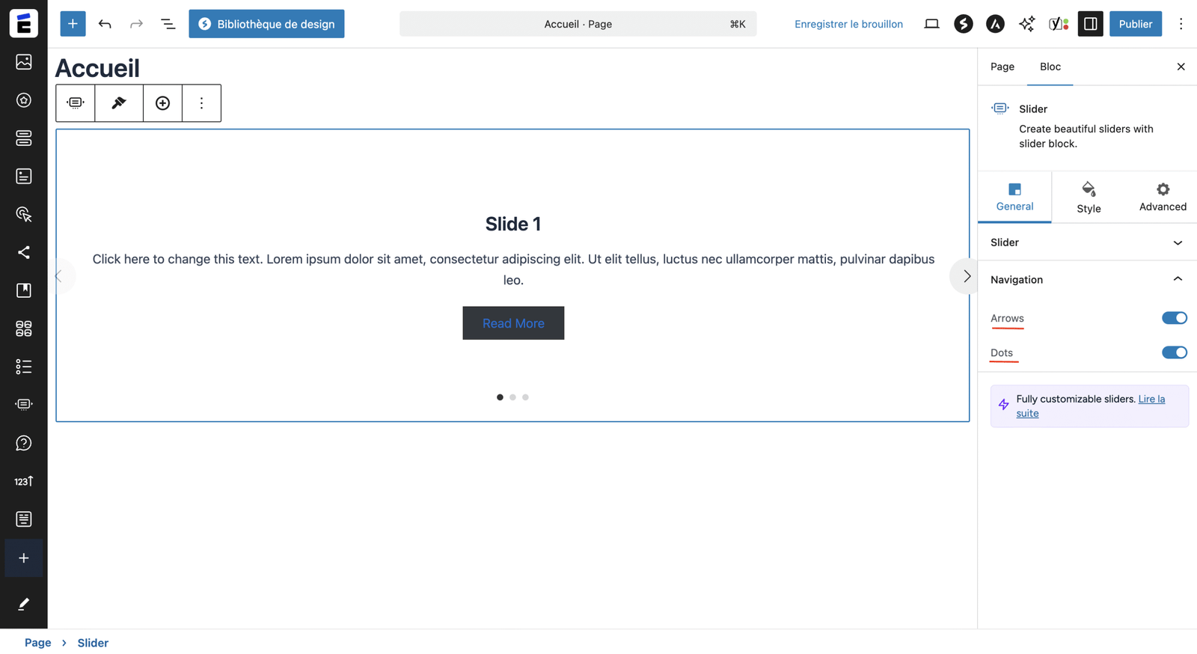The width and height of the screenshot is (1197, 654).
Task: Select the second slider pagination dot
Action: 512,397
